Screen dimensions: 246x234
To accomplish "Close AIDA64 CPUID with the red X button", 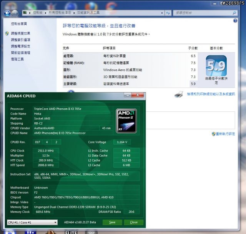I will pos(138,95).
